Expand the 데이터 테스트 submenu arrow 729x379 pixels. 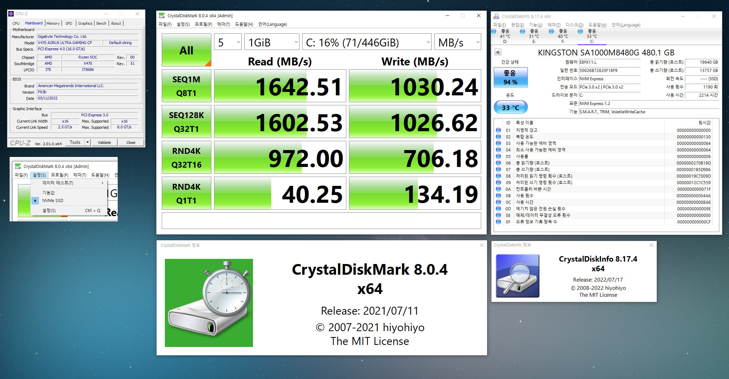coord(103,183)
